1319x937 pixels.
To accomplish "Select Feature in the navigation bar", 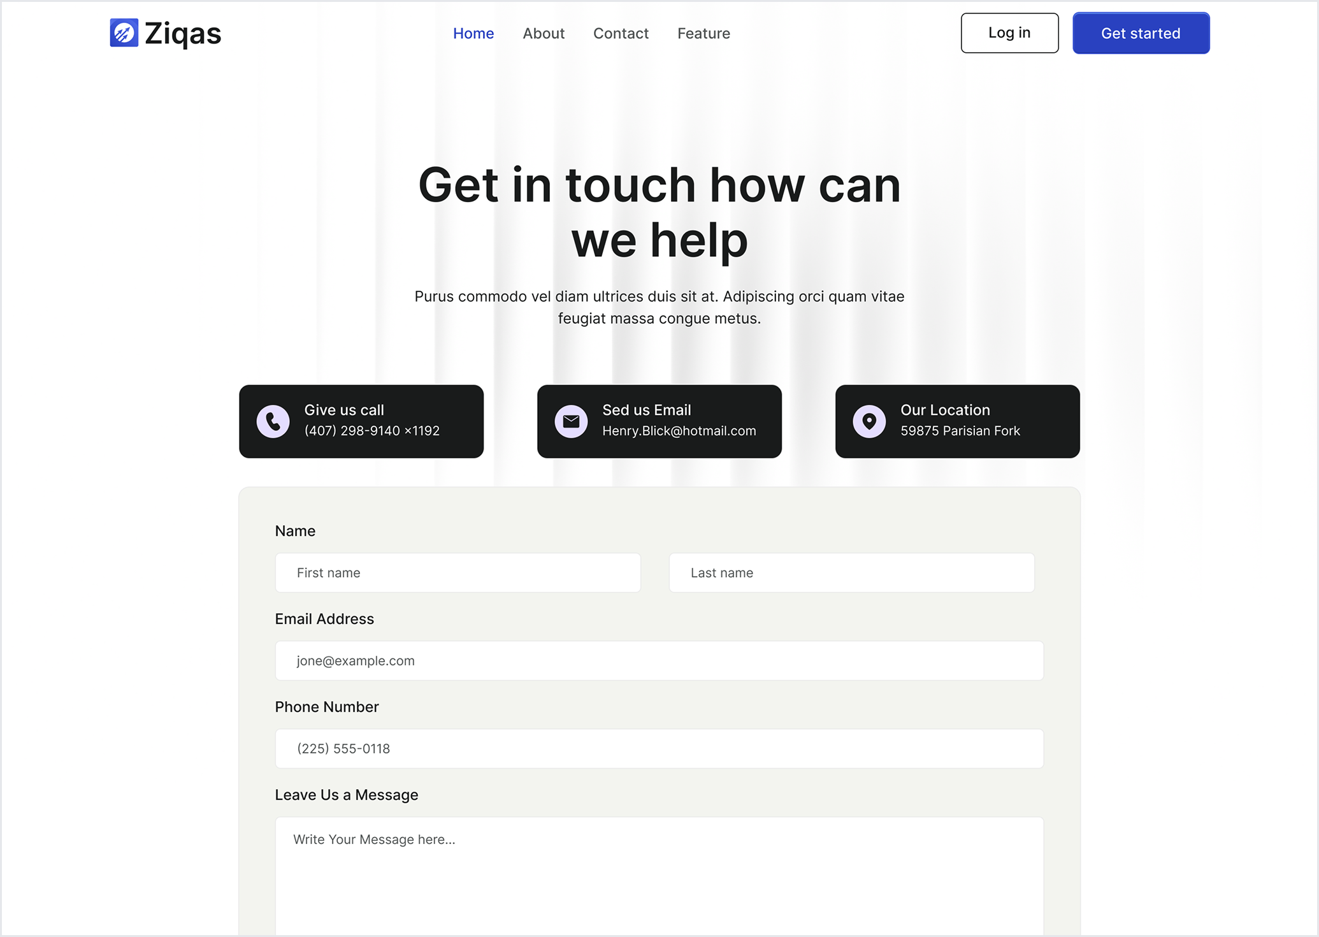I will (703, 33).
